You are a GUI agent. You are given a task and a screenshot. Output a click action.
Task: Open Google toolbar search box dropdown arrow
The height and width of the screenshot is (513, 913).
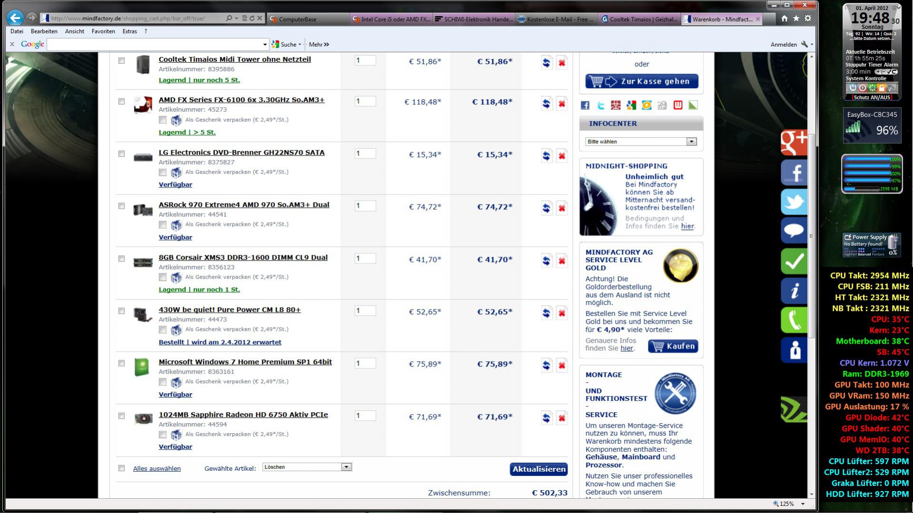click(x=265, y=45)
